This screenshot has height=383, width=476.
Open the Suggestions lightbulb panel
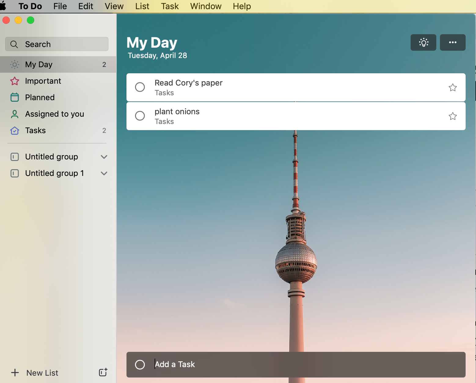click(423, 42)
